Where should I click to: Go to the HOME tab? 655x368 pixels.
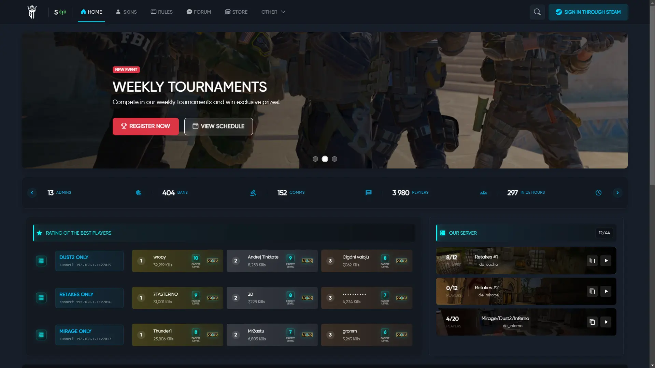click(x=91, y=12)
